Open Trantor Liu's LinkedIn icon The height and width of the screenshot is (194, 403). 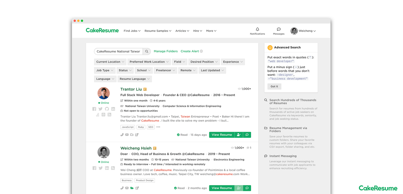pyautogui.click(x=113, y=109)
